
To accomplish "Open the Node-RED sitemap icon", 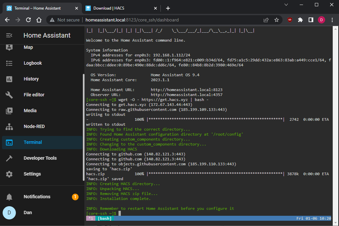I will (x=9, y=127).
